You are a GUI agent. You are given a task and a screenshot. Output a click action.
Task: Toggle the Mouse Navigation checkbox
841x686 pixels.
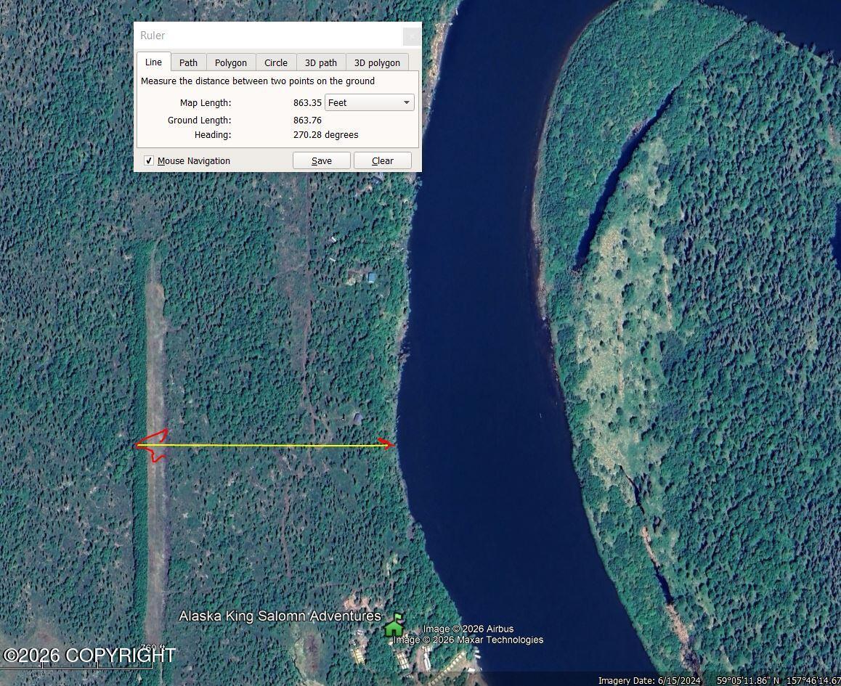click(x=149, y=160)
